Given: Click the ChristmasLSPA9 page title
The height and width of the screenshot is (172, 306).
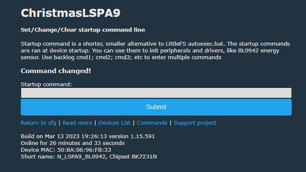Looking at the screenshot, I should click(x=70, y=13).
